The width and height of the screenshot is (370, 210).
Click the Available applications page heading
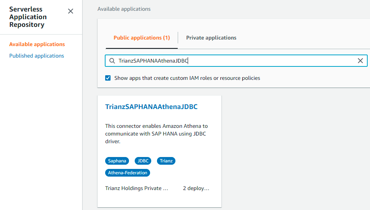pos(124,9)
